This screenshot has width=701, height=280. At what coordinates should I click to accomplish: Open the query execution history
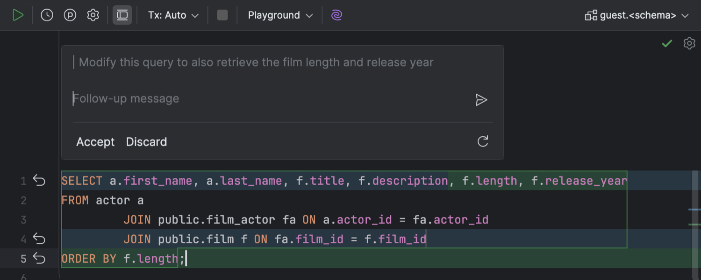[46, 15]
